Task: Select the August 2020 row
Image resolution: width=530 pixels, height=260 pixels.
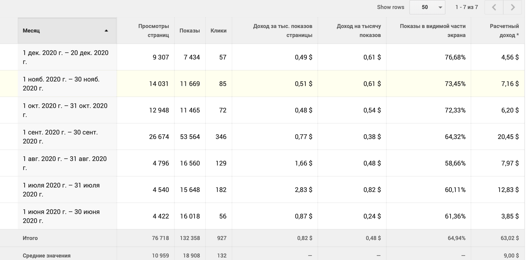Action: click(x=65, y=163)
